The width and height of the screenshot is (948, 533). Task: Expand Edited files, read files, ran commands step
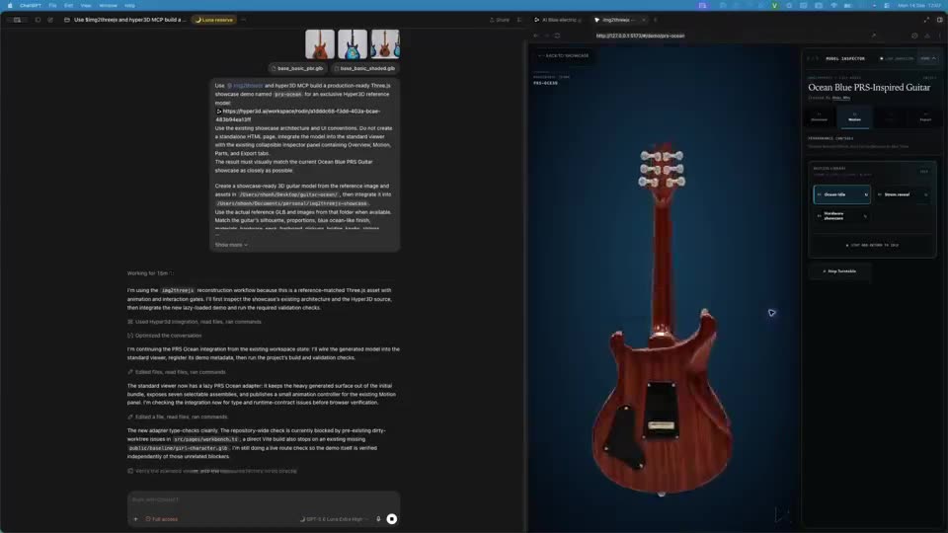[177, 372]
